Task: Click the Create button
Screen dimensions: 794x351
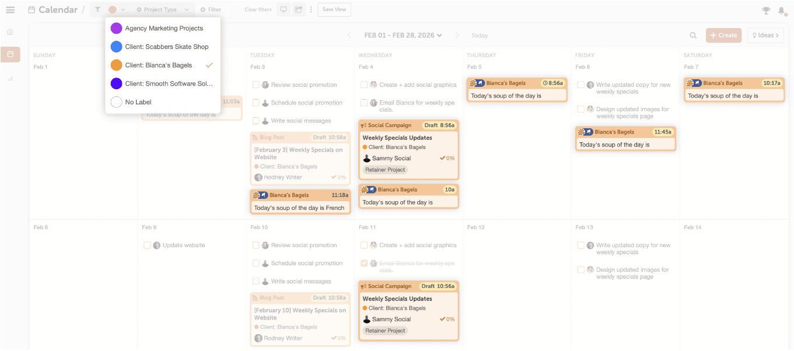Action: click(x=723, y=36)
